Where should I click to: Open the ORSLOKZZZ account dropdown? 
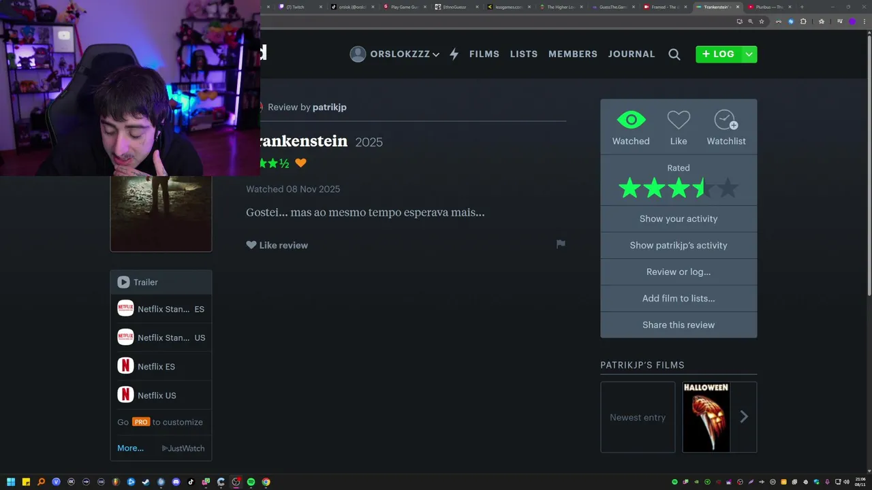(x=394, y=54)
